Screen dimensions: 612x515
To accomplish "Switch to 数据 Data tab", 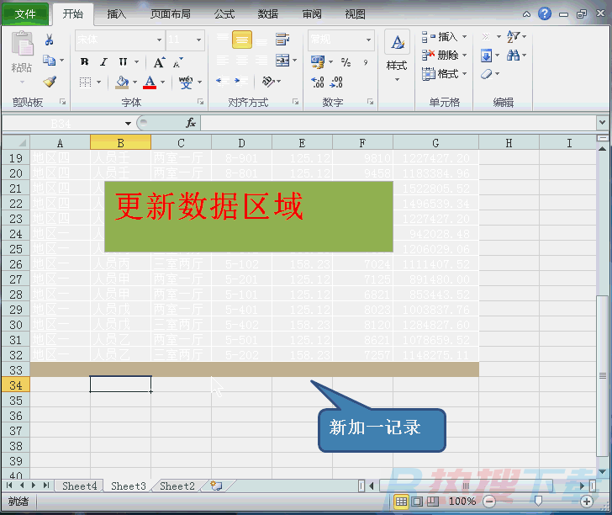I will (267, 14).
